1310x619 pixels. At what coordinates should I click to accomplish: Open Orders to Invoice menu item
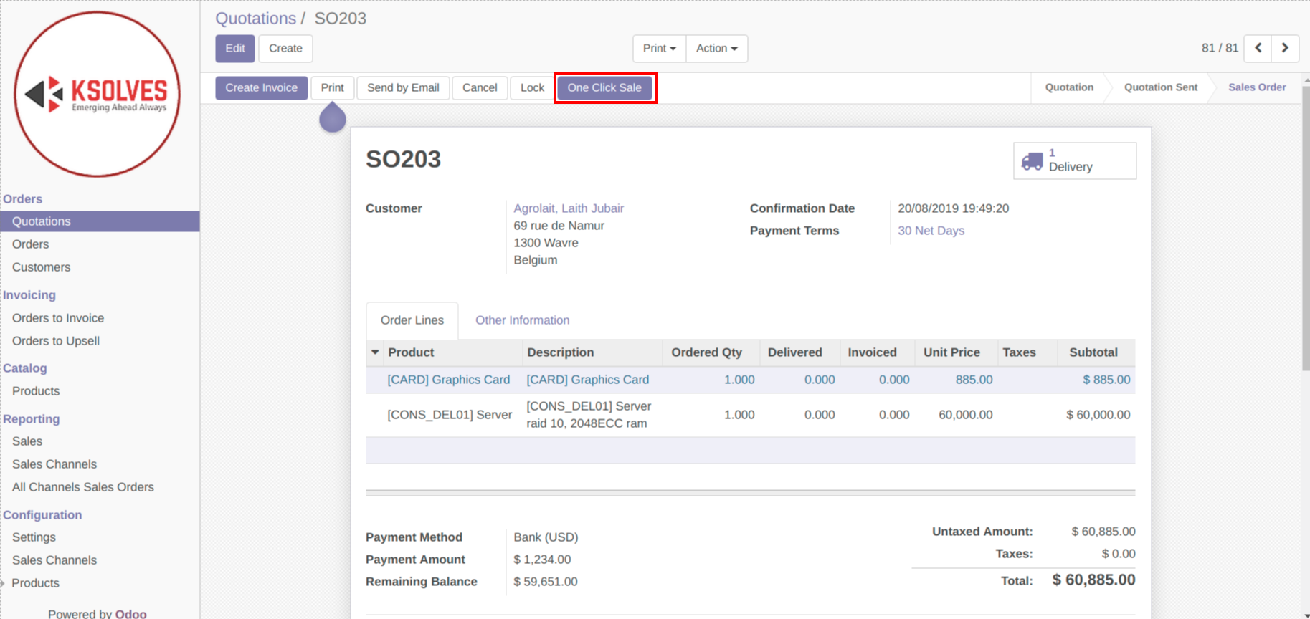click(x=58, y=318)
